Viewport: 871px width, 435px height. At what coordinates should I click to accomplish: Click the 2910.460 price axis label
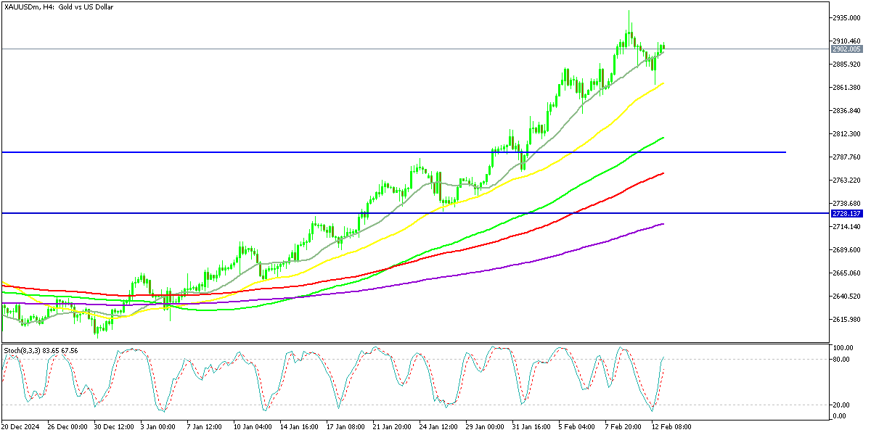(847, 41)
